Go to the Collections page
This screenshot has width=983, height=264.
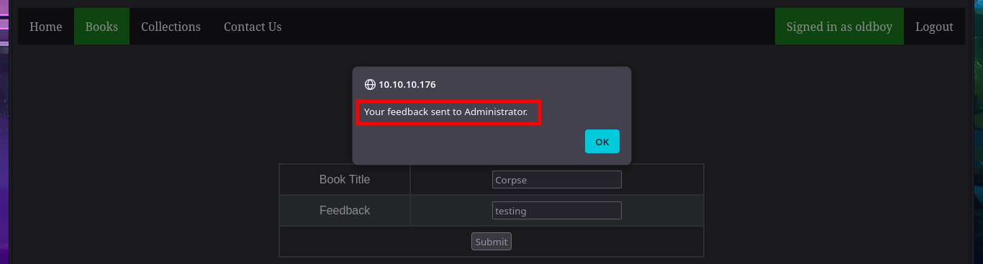tap(171, 27)
